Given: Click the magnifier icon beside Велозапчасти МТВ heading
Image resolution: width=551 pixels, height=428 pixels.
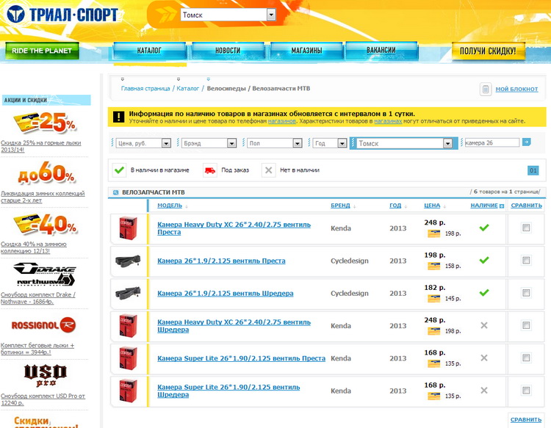Looking at the screenshot, I should (x=115, y=192).
